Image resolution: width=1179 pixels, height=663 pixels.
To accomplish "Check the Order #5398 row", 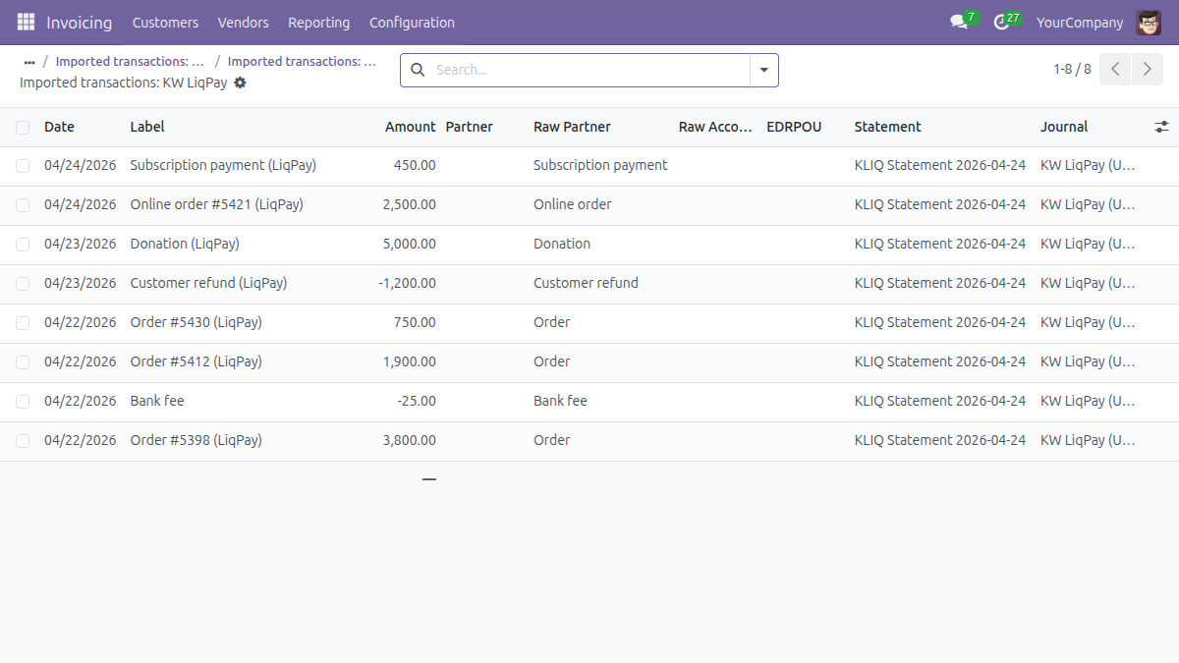I will [x=23, y=441].
